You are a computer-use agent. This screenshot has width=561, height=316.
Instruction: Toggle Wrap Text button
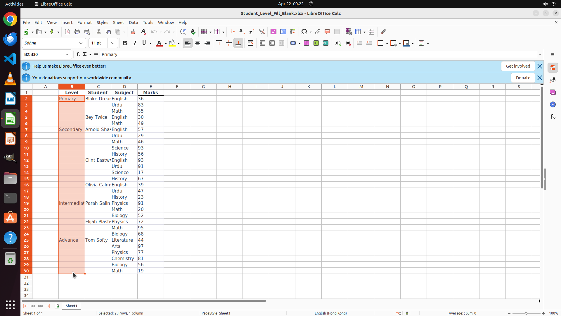[x=250, y=43]
